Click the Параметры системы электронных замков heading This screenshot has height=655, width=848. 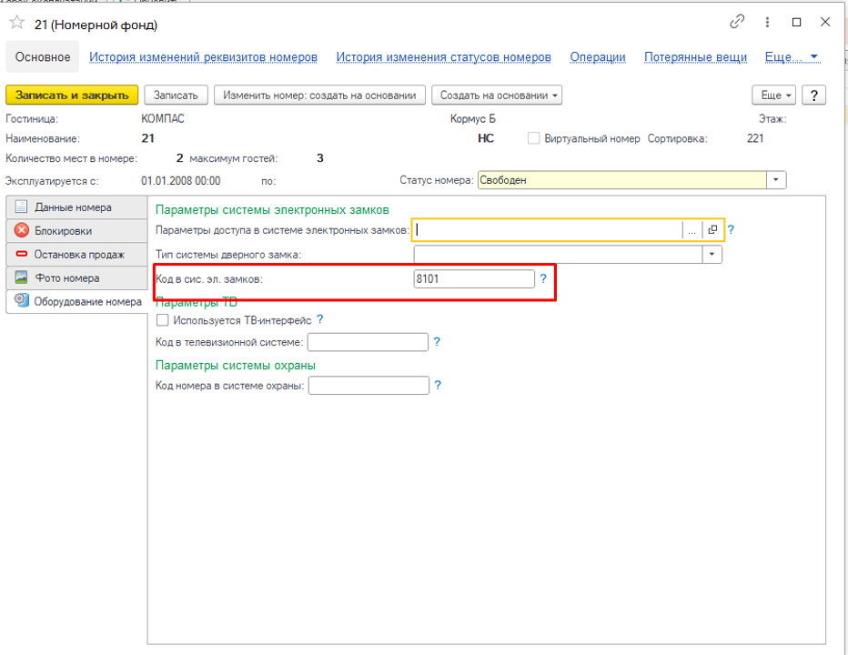[x=272, y=210]
